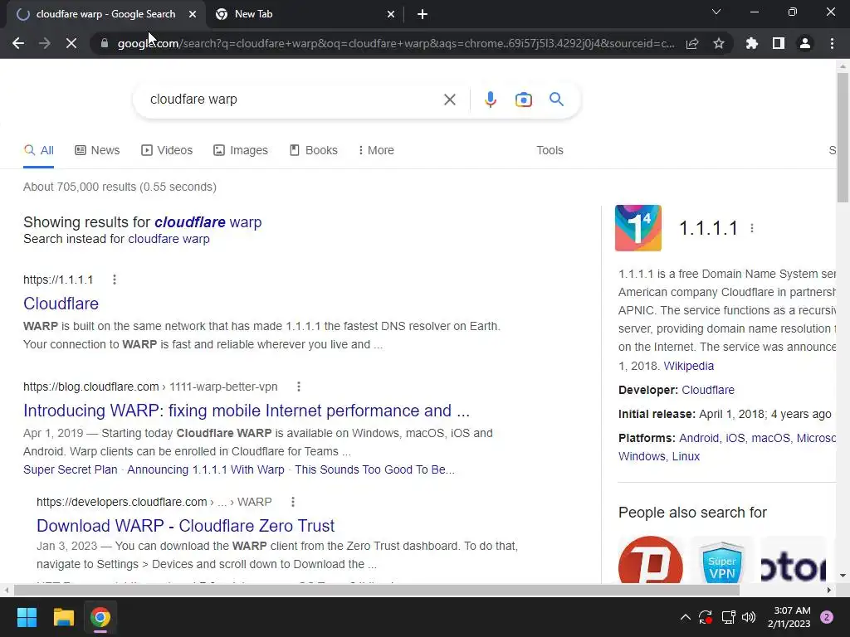Open options for developers.cloudflare.com result
The height and width of the screenshot is (637, 850).
tap(293, 502)
